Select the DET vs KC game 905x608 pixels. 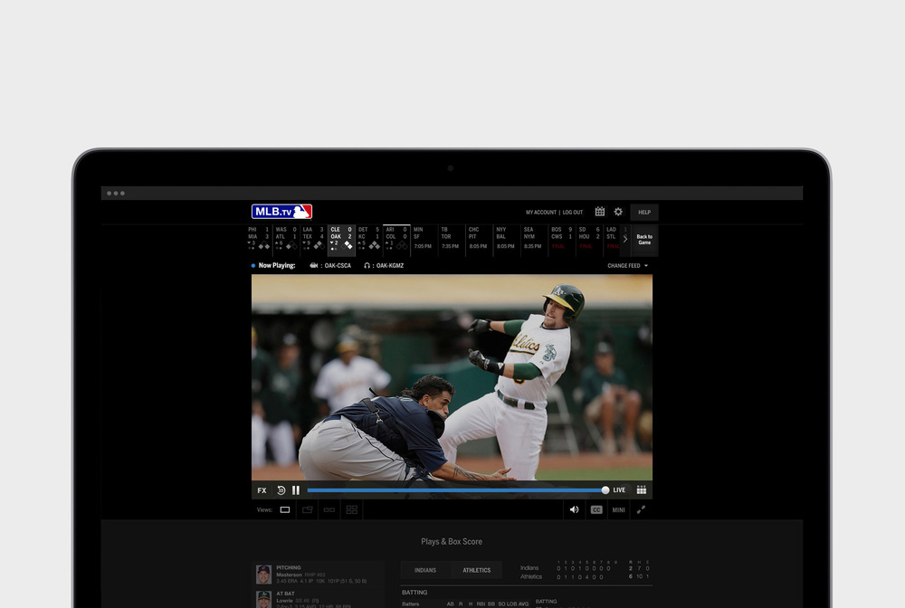tap(369, 238)
